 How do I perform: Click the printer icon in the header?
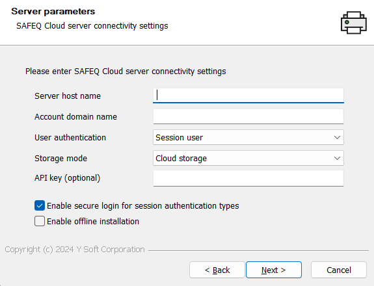coord(353,23)
